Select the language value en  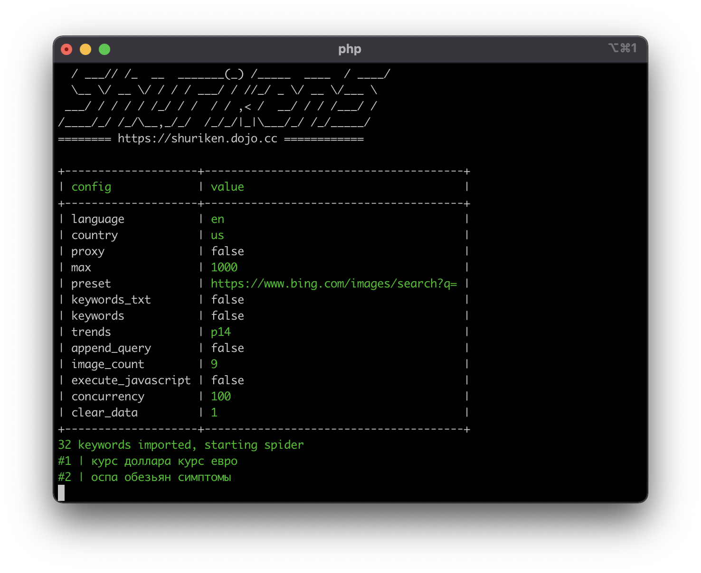point(218,219)
